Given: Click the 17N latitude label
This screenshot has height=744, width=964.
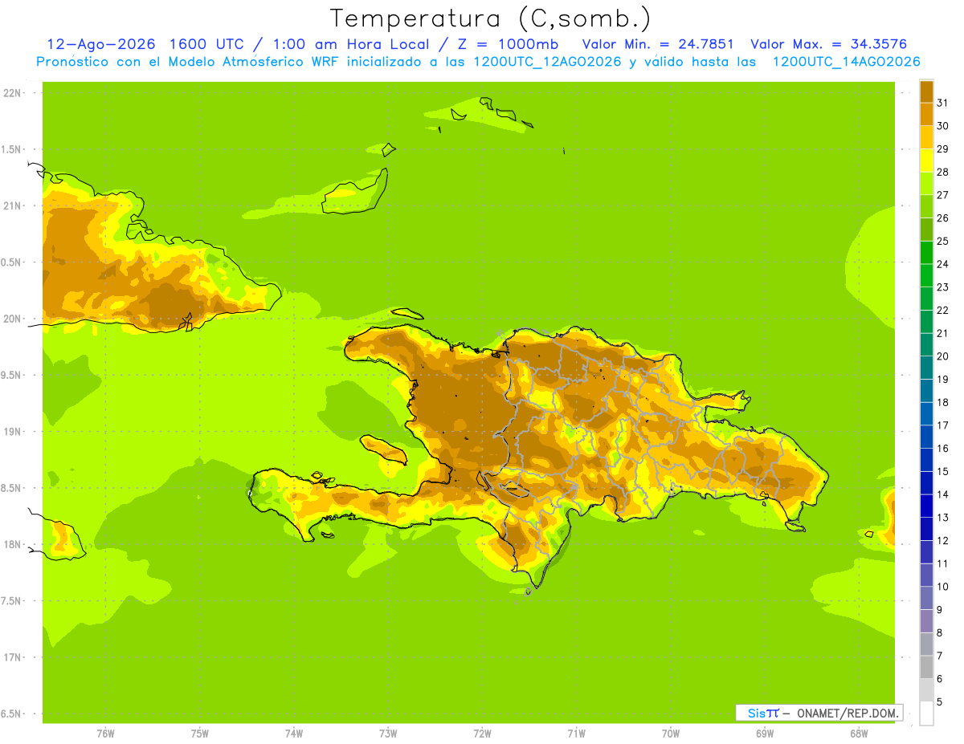Looking at the screenshot, I should [x=12, y=657].
